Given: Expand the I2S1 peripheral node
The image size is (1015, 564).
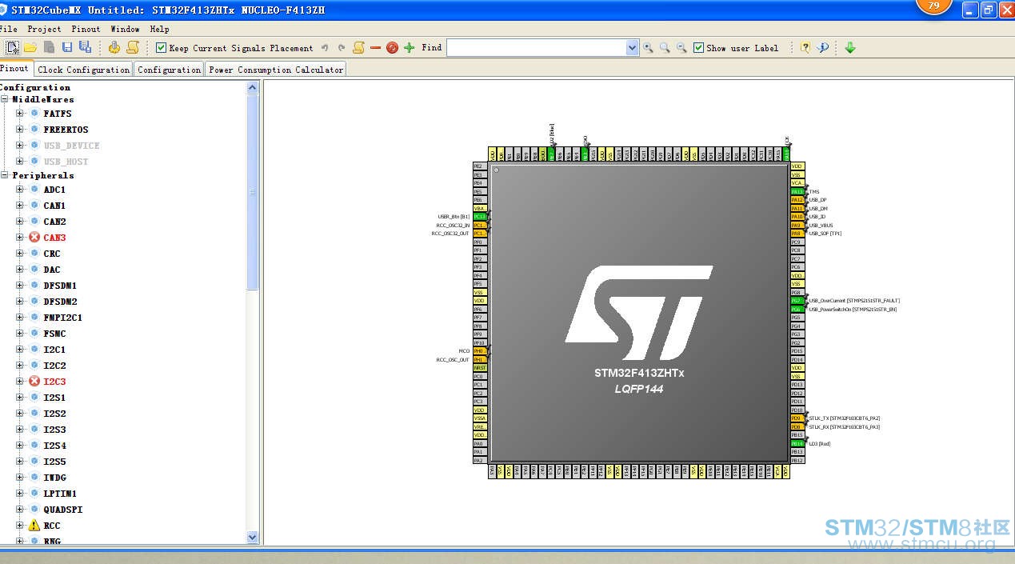Looking at the screenshot, I should tap(20, 398).
